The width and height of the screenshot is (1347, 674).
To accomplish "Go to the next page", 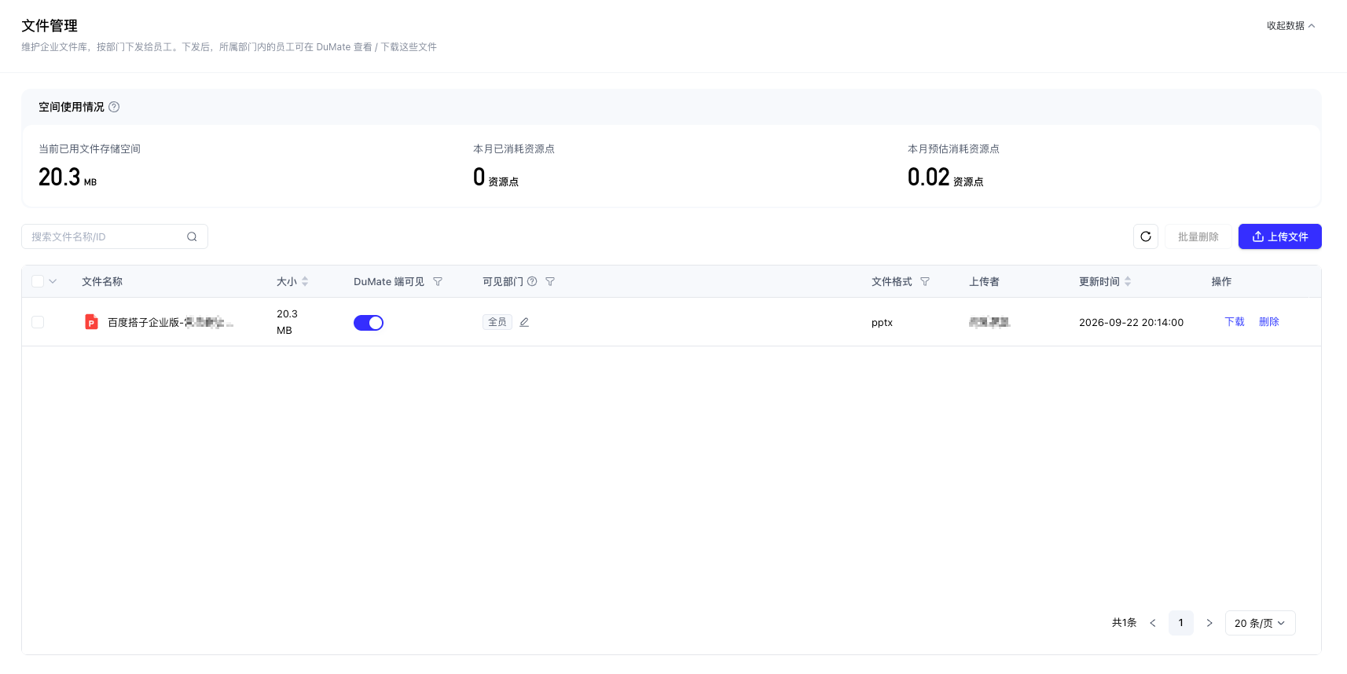I will (1209, 623).
